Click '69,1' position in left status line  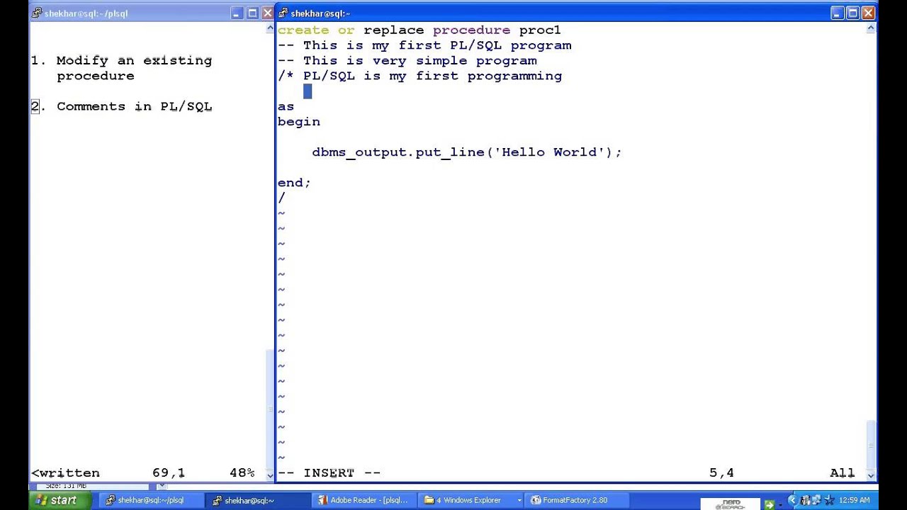click(169, 472)
